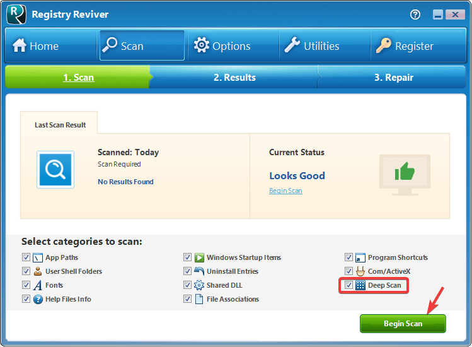Toggle the Program Shortcuts checkbox
Image resolution: width=472 pixels, height=347 pixels.
(x=348, y=257)
